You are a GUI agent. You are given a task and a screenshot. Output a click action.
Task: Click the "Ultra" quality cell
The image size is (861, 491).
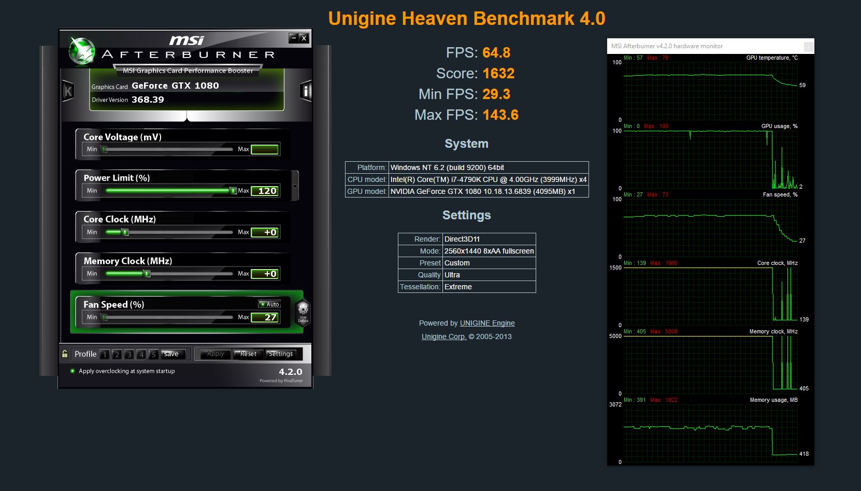[489, 275]
